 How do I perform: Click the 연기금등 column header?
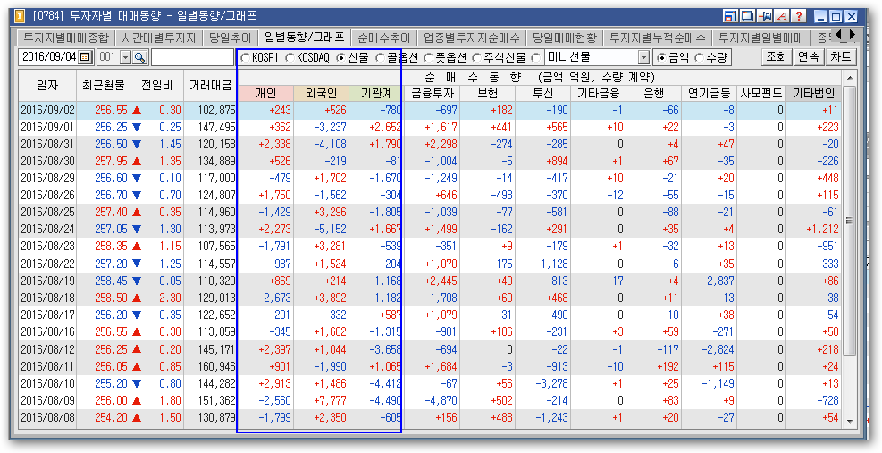click(709, 94)
